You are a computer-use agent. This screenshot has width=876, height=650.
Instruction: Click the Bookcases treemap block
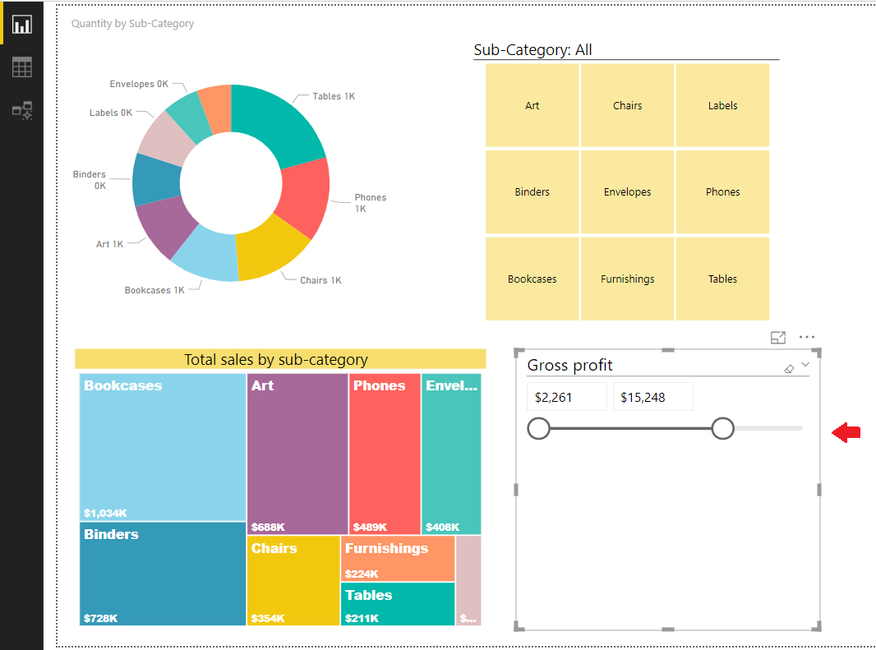tap(163, 447)
